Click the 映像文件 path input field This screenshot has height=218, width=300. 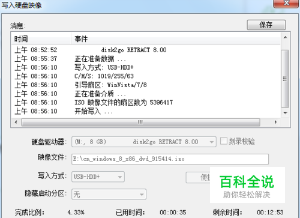coord(170,159)
